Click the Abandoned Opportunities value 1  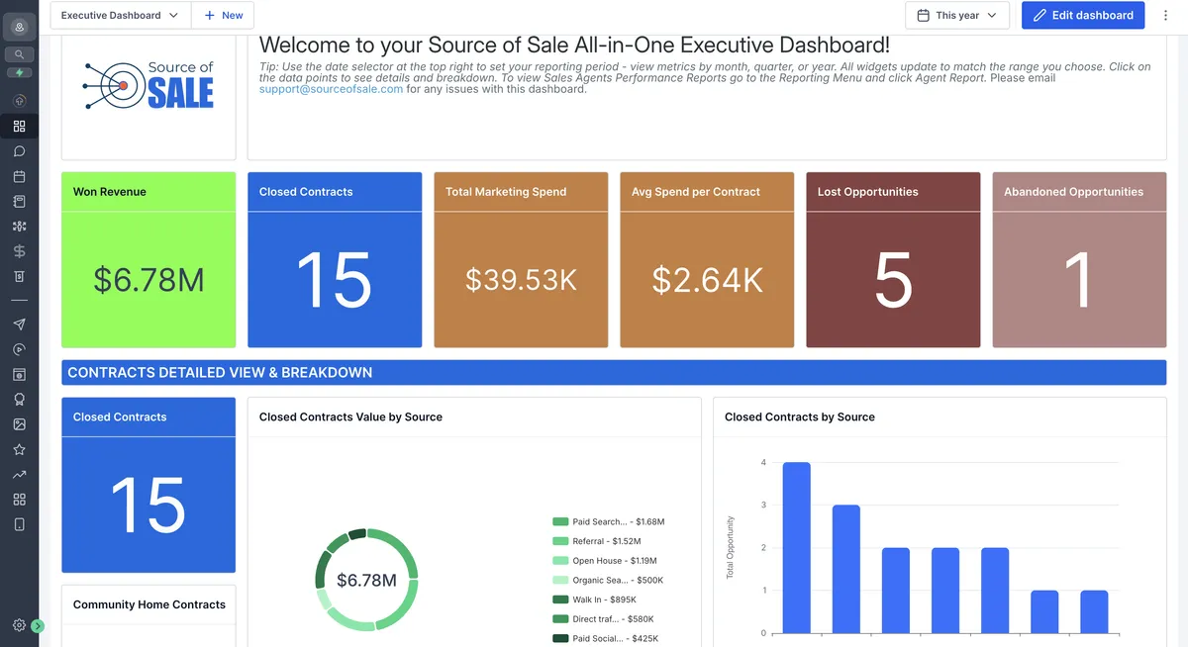click(x=1079, y=280)
